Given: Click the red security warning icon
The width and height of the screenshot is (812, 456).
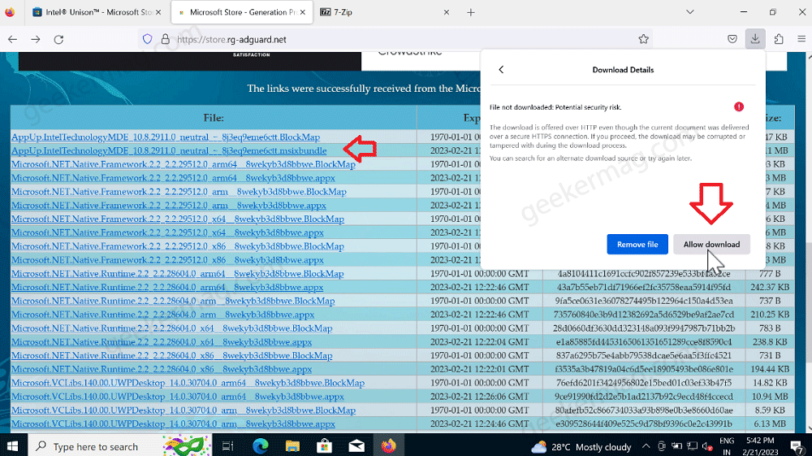Looking at the screenshot, I should click(739, 106).
